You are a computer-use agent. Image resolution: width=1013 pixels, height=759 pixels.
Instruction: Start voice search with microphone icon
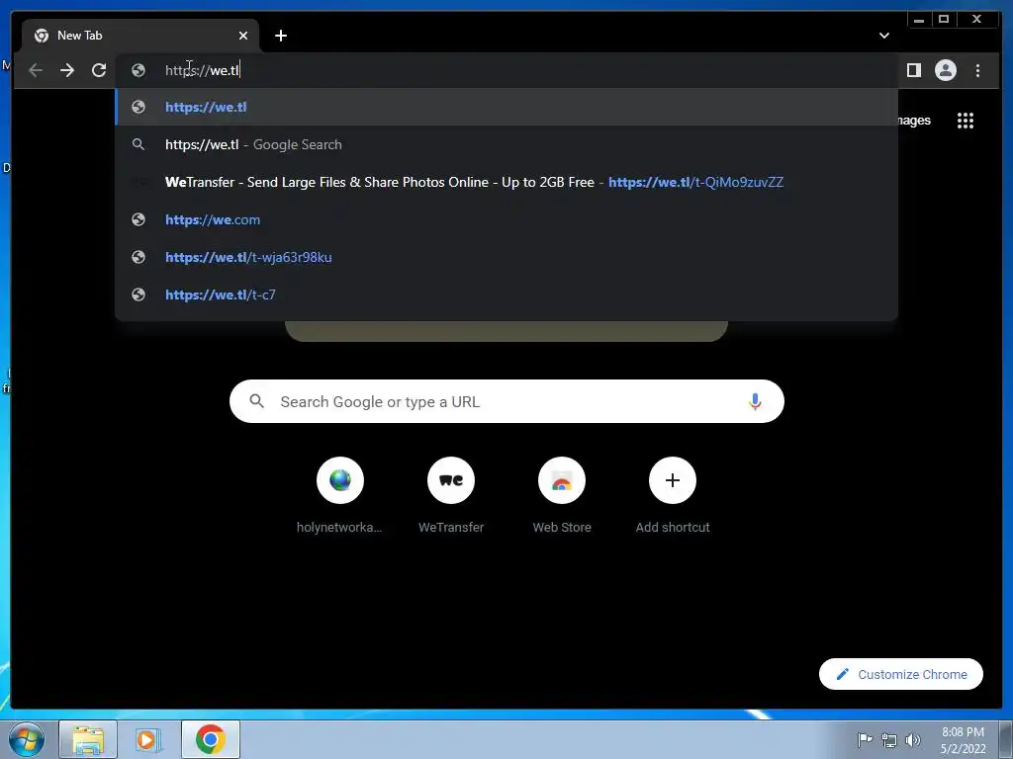click(755, 401)
